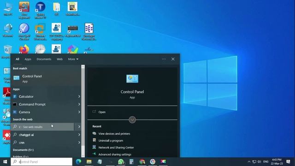Click into the taskbar search box
The image size is (295, 166).
tap(41, 162)
